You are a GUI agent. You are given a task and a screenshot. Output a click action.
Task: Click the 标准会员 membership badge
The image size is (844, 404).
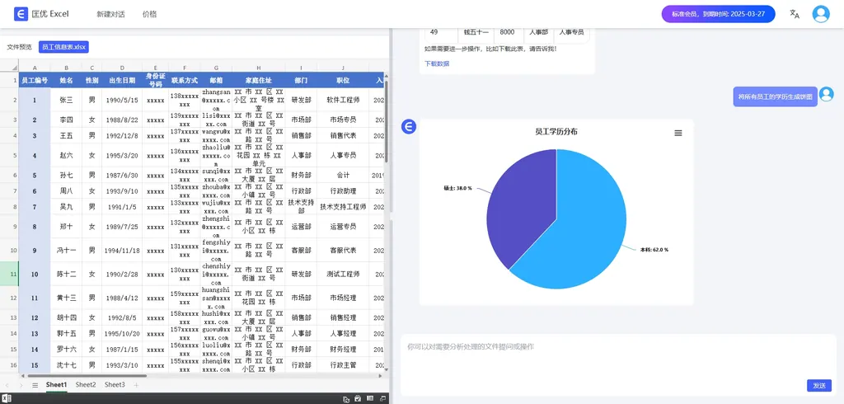point(717,14)
